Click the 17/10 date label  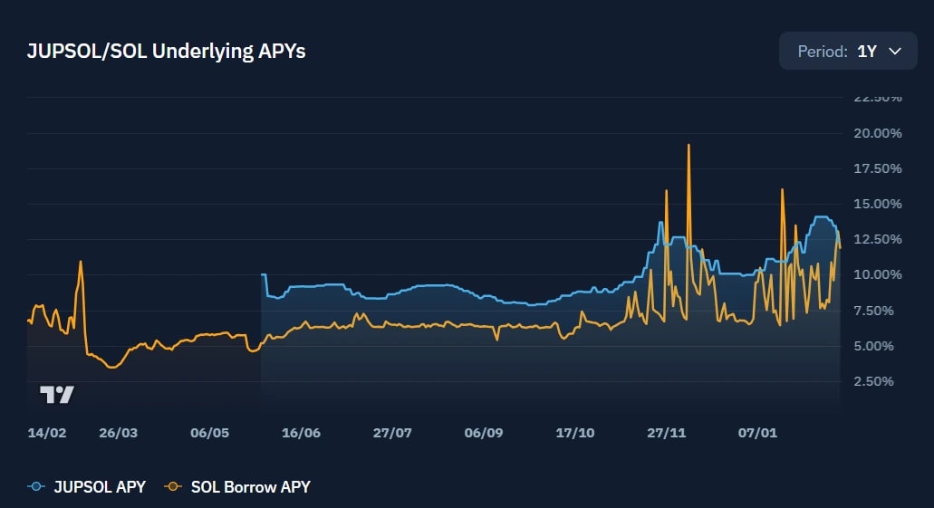[575, 433]
